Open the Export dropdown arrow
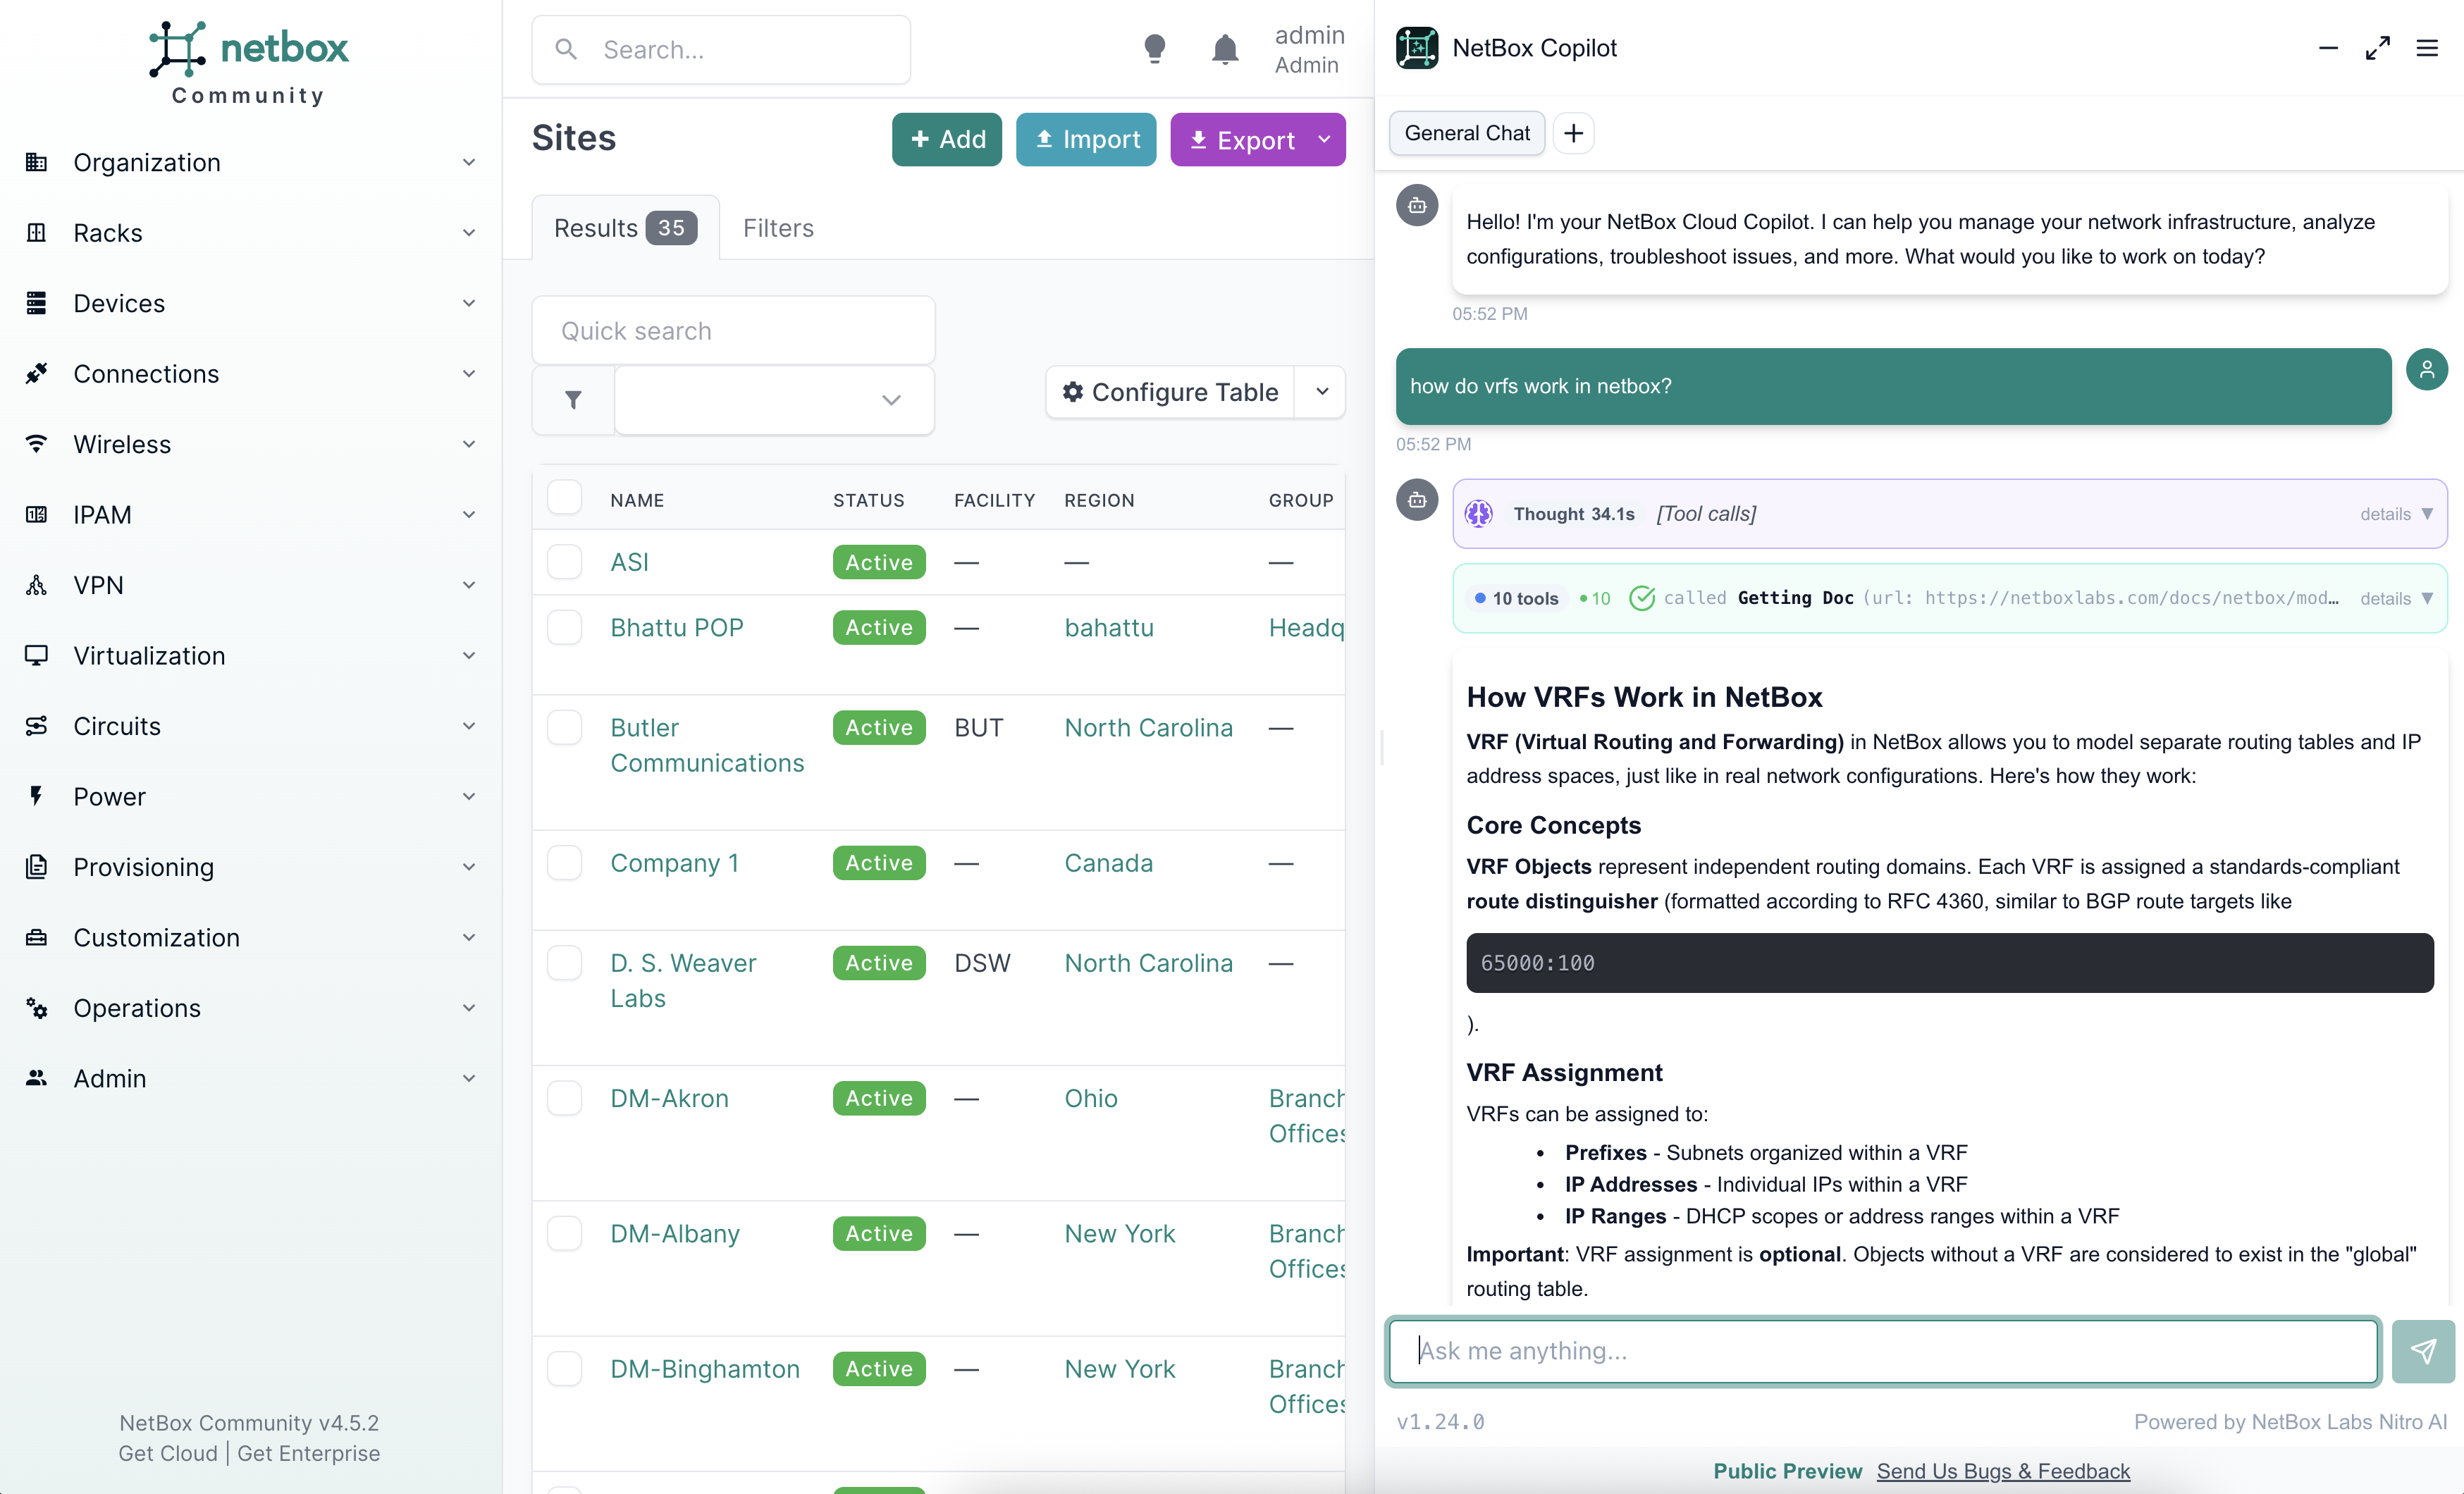 (x=1324, y=140)
